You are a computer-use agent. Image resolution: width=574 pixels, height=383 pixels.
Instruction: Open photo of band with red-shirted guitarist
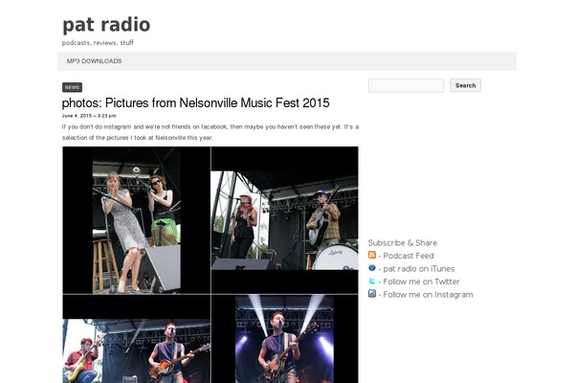point(137,339)
